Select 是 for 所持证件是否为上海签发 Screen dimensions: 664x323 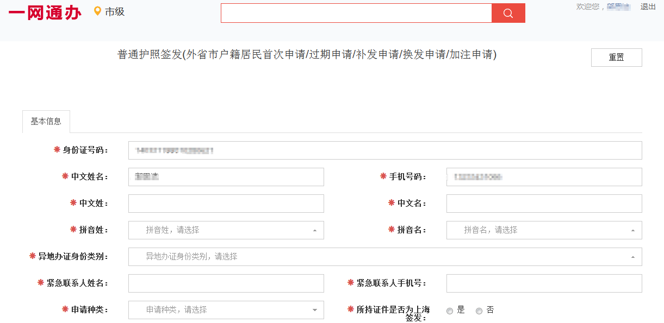[x=450, y=311]
